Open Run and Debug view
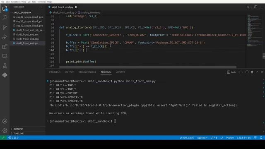The height and width of the screenshot is (149, 265). click(5, 37)
